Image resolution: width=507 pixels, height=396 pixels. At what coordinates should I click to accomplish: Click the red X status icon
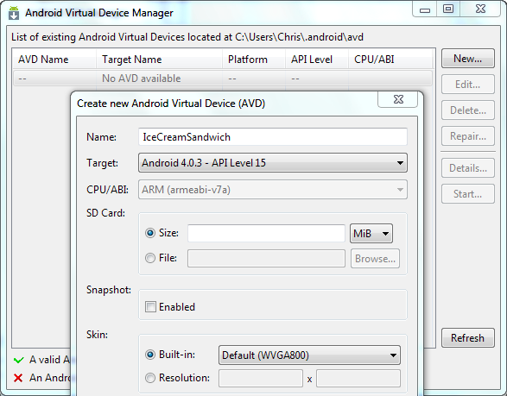18,378
